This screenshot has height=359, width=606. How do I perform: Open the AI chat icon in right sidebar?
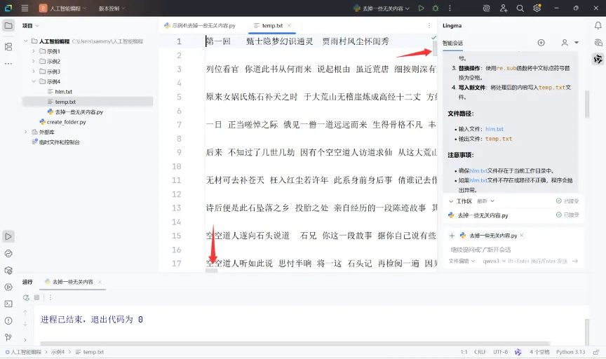pyautogui.click(x=598, y=43)
